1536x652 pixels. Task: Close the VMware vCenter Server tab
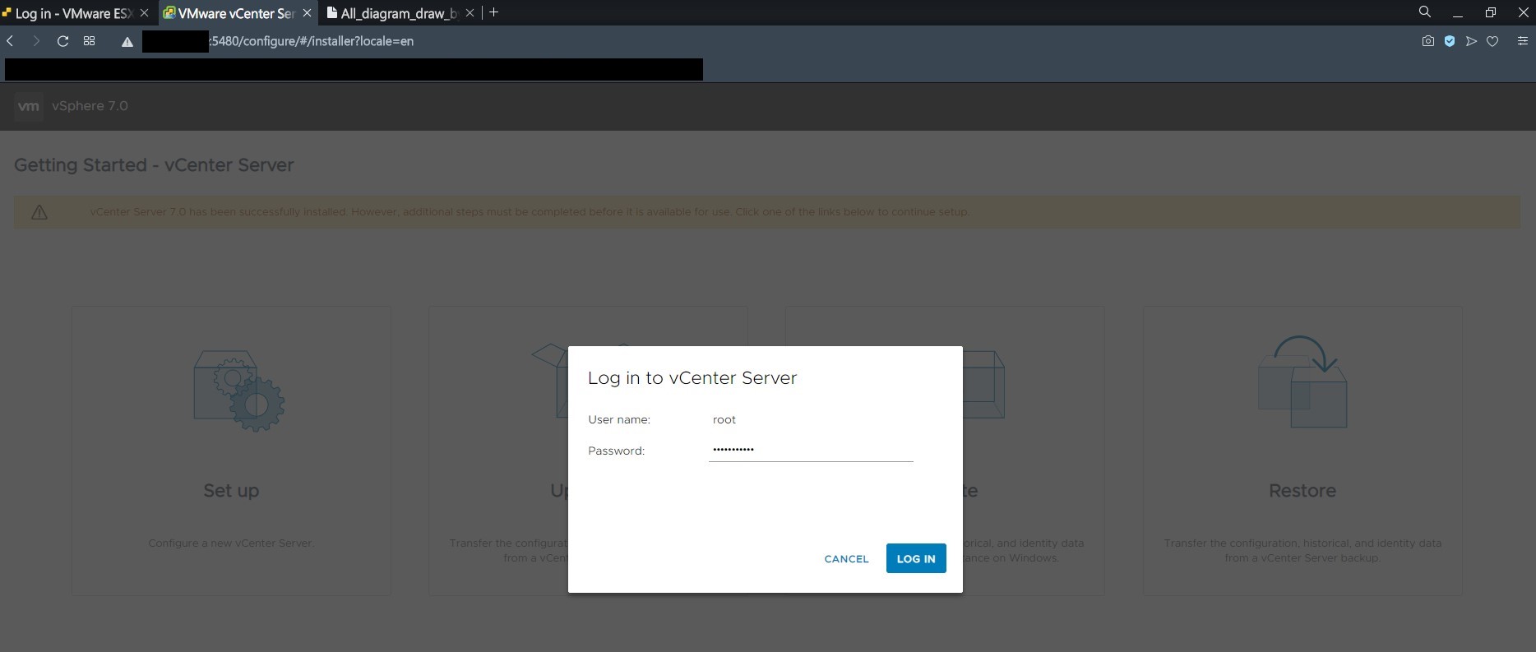(307, 13)
